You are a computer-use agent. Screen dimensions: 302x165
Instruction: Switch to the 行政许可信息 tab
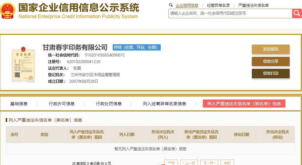[62, 104]
